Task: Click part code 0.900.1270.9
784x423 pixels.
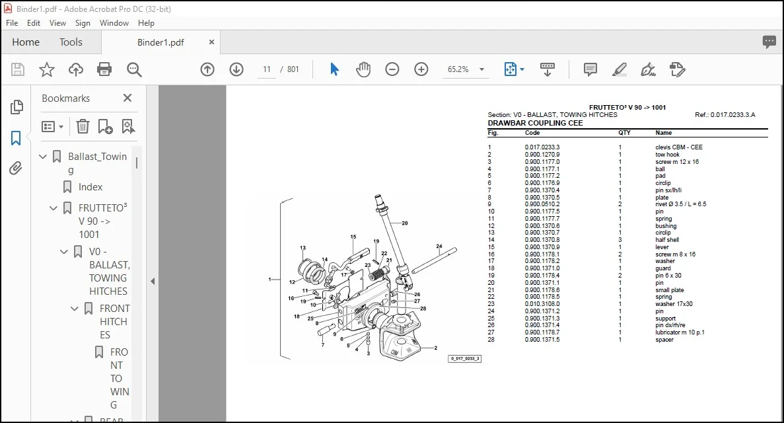Action: (x=542, y=155)
